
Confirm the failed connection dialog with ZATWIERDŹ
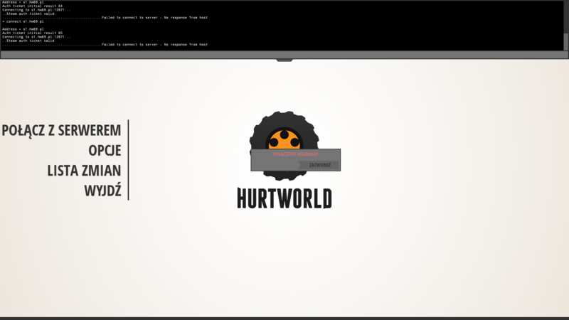point(319,165)
